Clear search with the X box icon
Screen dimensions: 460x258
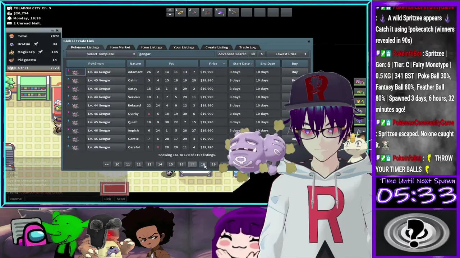pyautogui.click(x=253, y=54)
